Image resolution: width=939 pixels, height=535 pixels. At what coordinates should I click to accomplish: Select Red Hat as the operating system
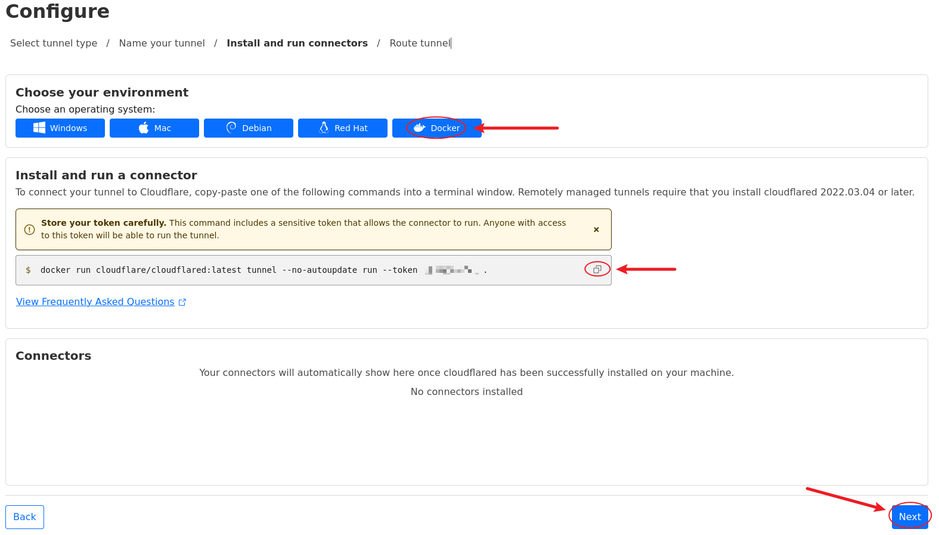(343, 128)
